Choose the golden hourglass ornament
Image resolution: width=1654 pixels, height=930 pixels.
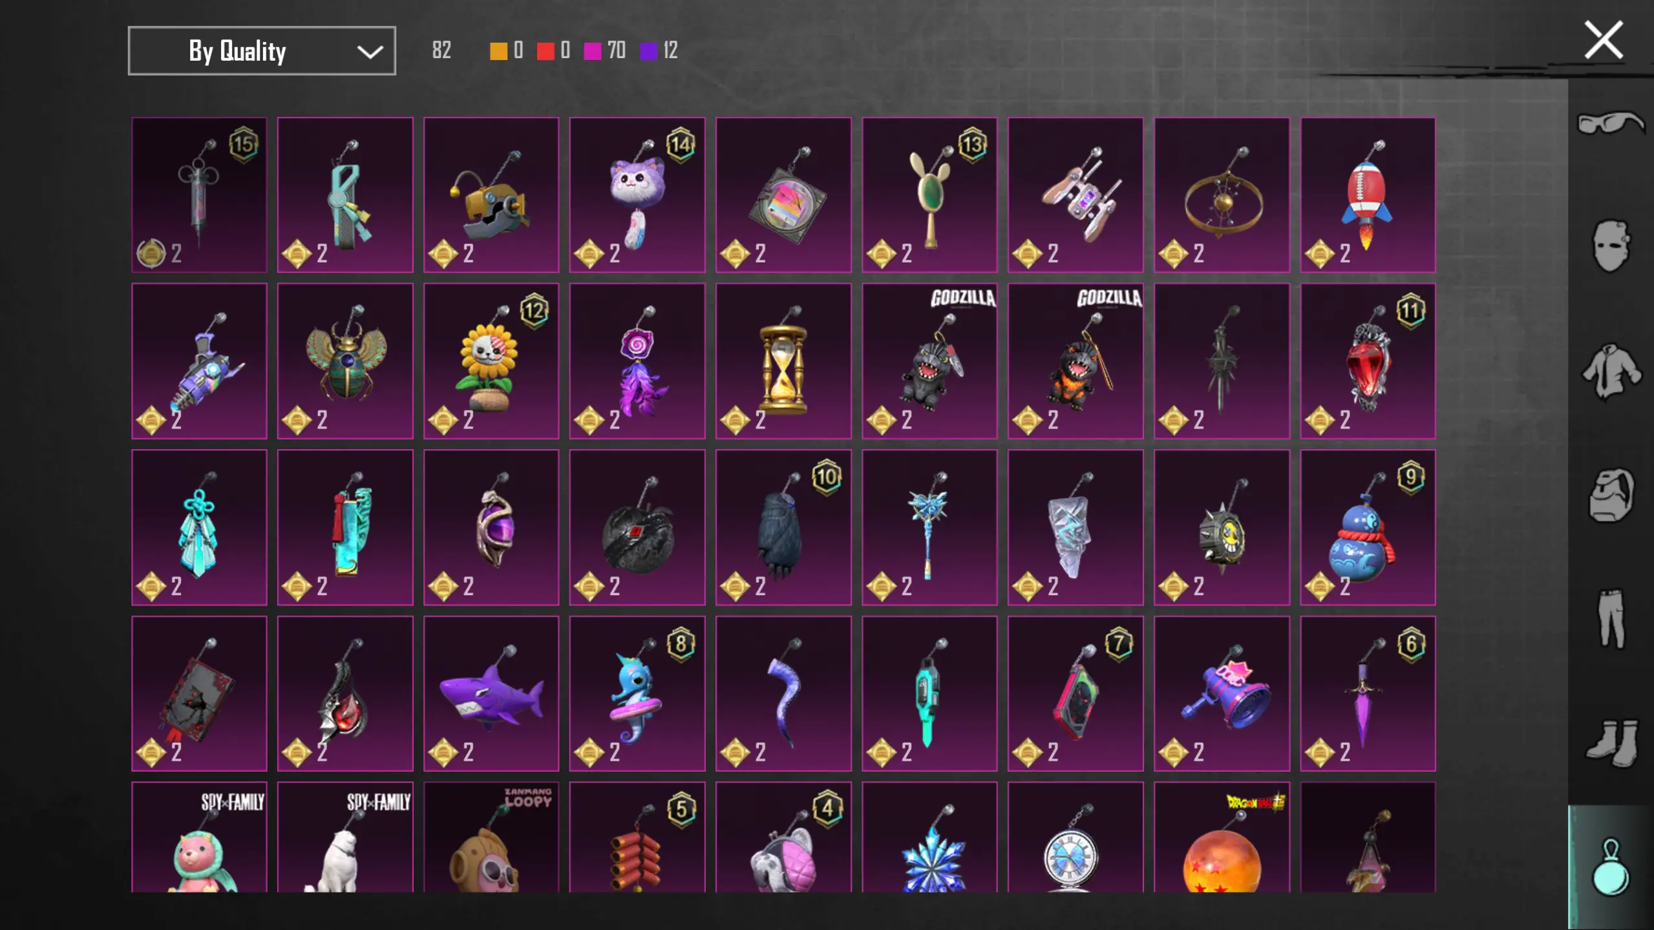tap(783, 361)
